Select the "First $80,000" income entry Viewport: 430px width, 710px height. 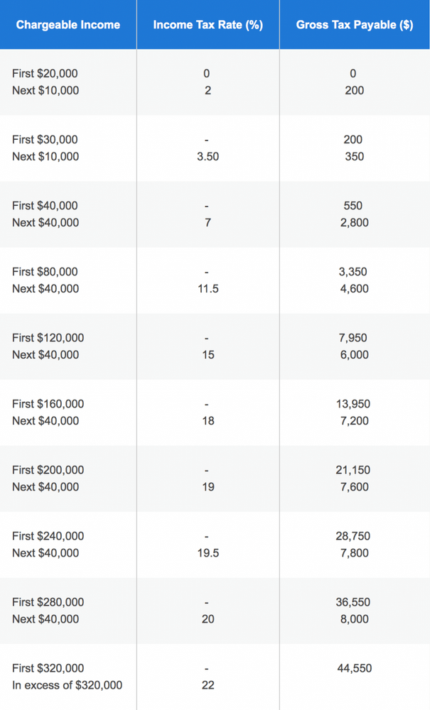(x=45, y=272)
